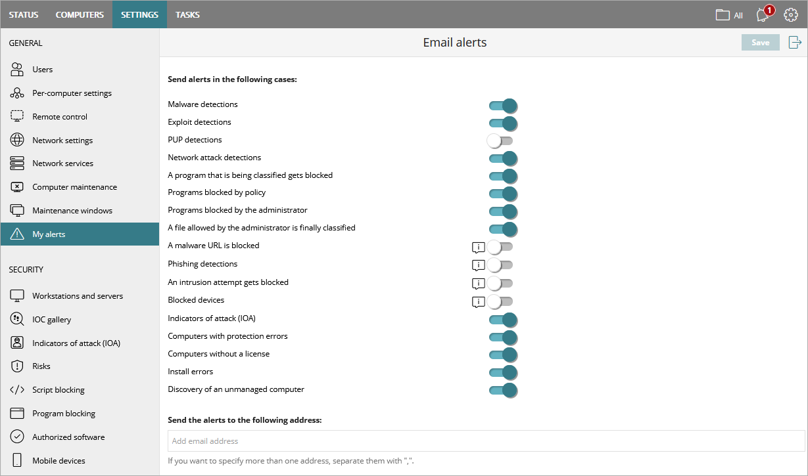Click the export alerts icon beside Save
Screen dimensions: 808x476
[794, 41]
